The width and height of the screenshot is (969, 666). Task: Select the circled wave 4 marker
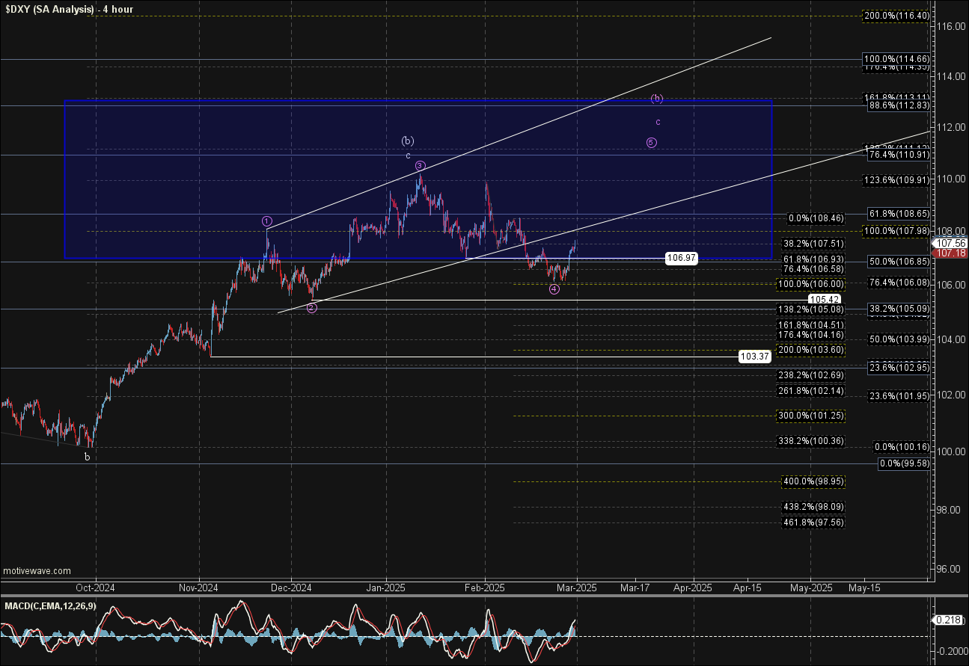tap(554, 289)
